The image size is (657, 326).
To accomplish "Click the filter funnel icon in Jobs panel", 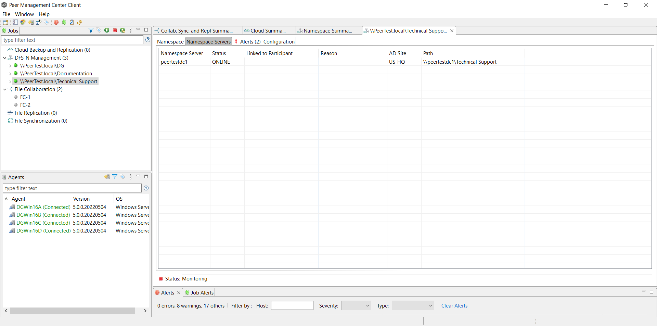I will point(91,30).
